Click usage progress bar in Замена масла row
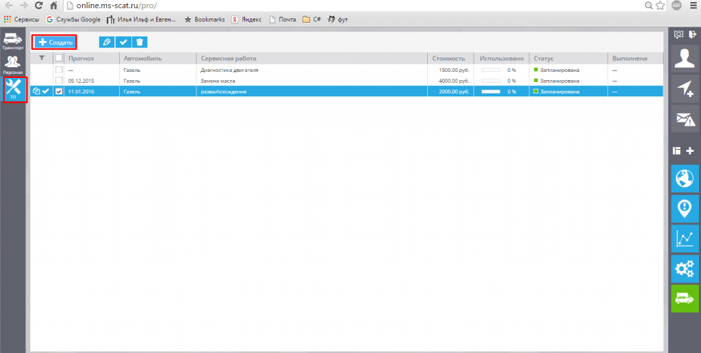 (490, 81)
